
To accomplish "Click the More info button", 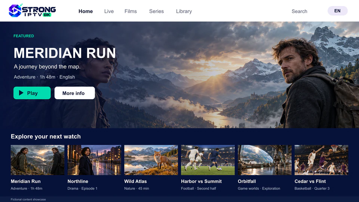I will [x=75, y=93].
